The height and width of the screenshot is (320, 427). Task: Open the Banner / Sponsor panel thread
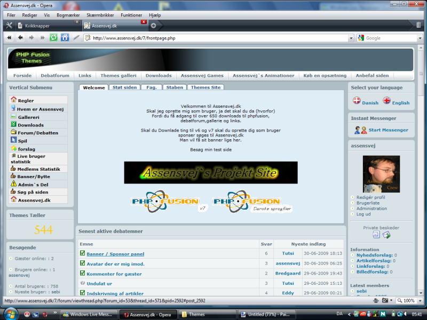tap(115, 254)
